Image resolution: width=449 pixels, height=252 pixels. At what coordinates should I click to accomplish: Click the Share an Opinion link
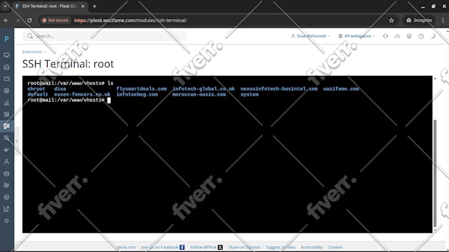pos(244,247)
